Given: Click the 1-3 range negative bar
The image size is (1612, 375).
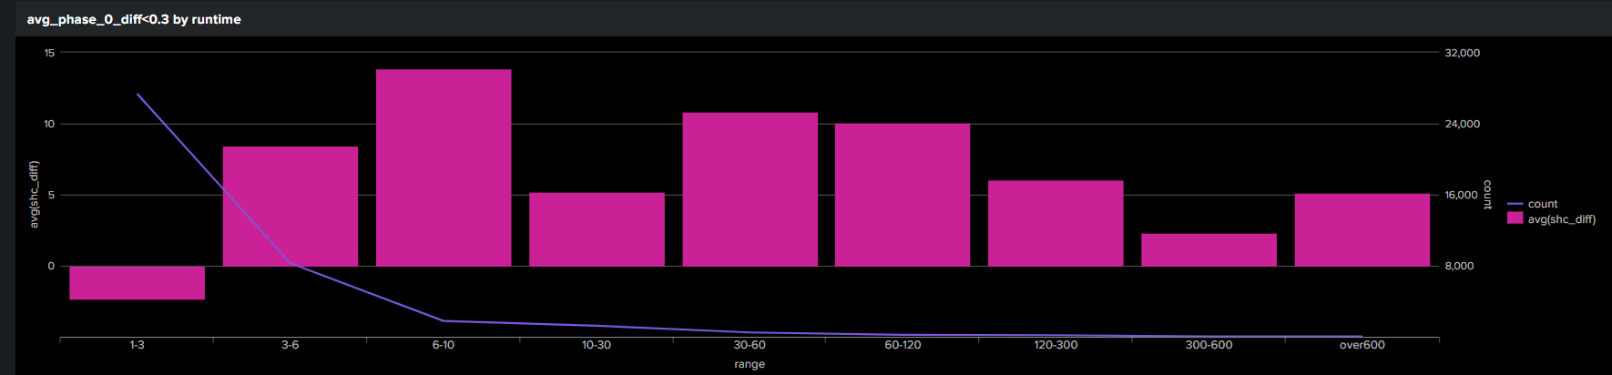Looking at the screenshot, I should [138, 283].
